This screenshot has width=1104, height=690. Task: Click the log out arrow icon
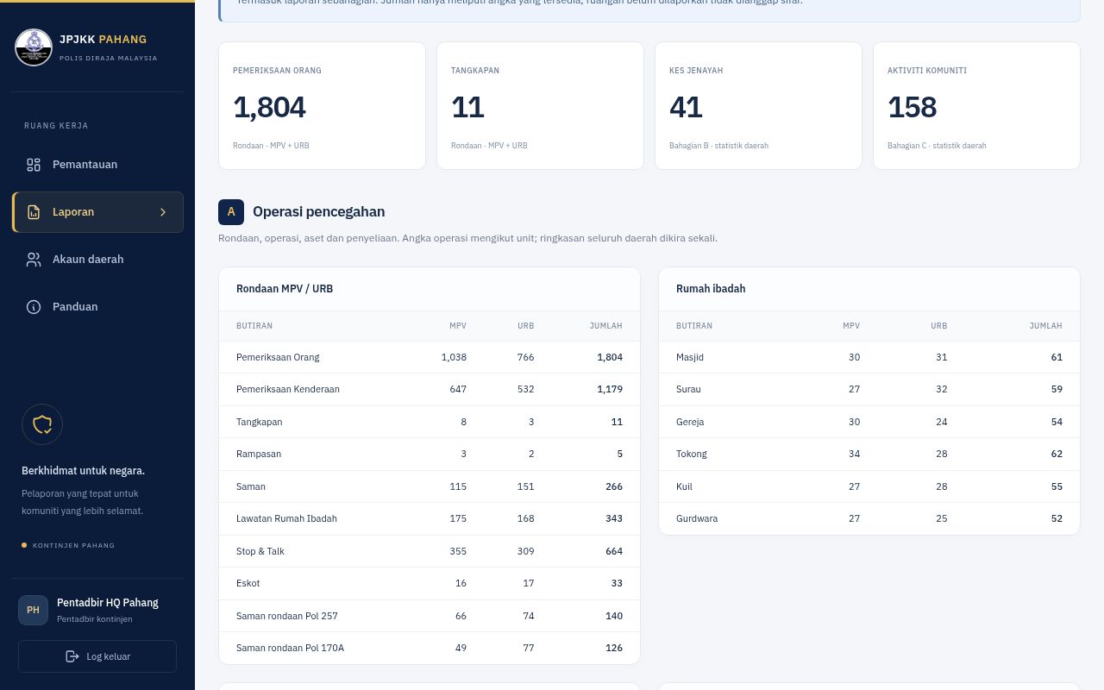(72, 656)
